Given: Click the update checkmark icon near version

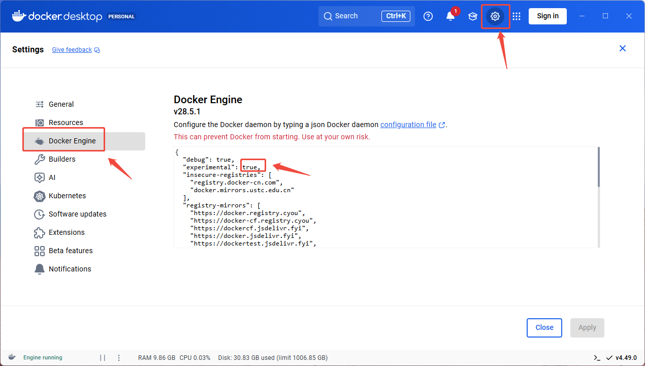Looking at the screenshot, I should [x=609, y=358].
